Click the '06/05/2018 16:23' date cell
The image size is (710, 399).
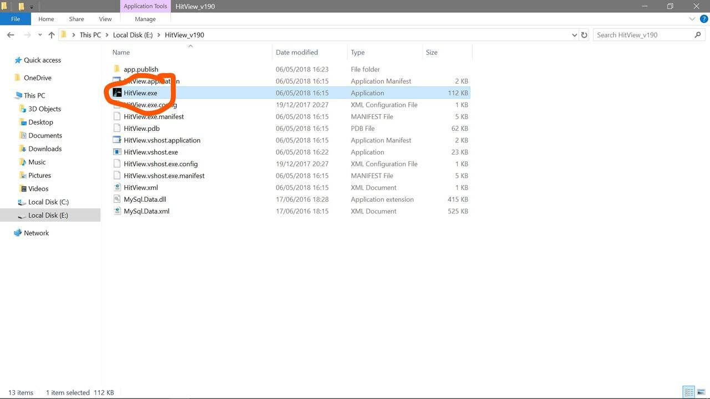click(302, 69)
